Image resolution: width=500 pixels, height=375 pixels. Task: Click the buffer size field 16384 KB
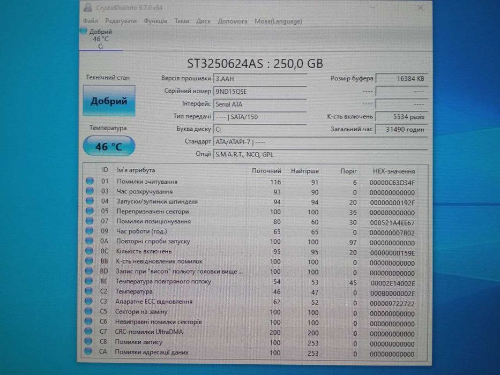coord(402,78)
